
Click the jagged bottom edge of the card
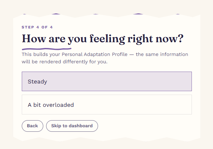click(107, 139)
